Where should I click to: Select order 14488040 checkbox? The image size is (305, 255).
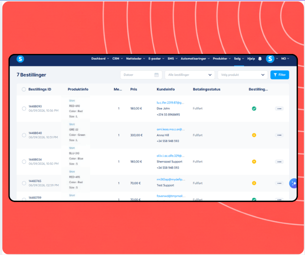(x=24, y=135)
